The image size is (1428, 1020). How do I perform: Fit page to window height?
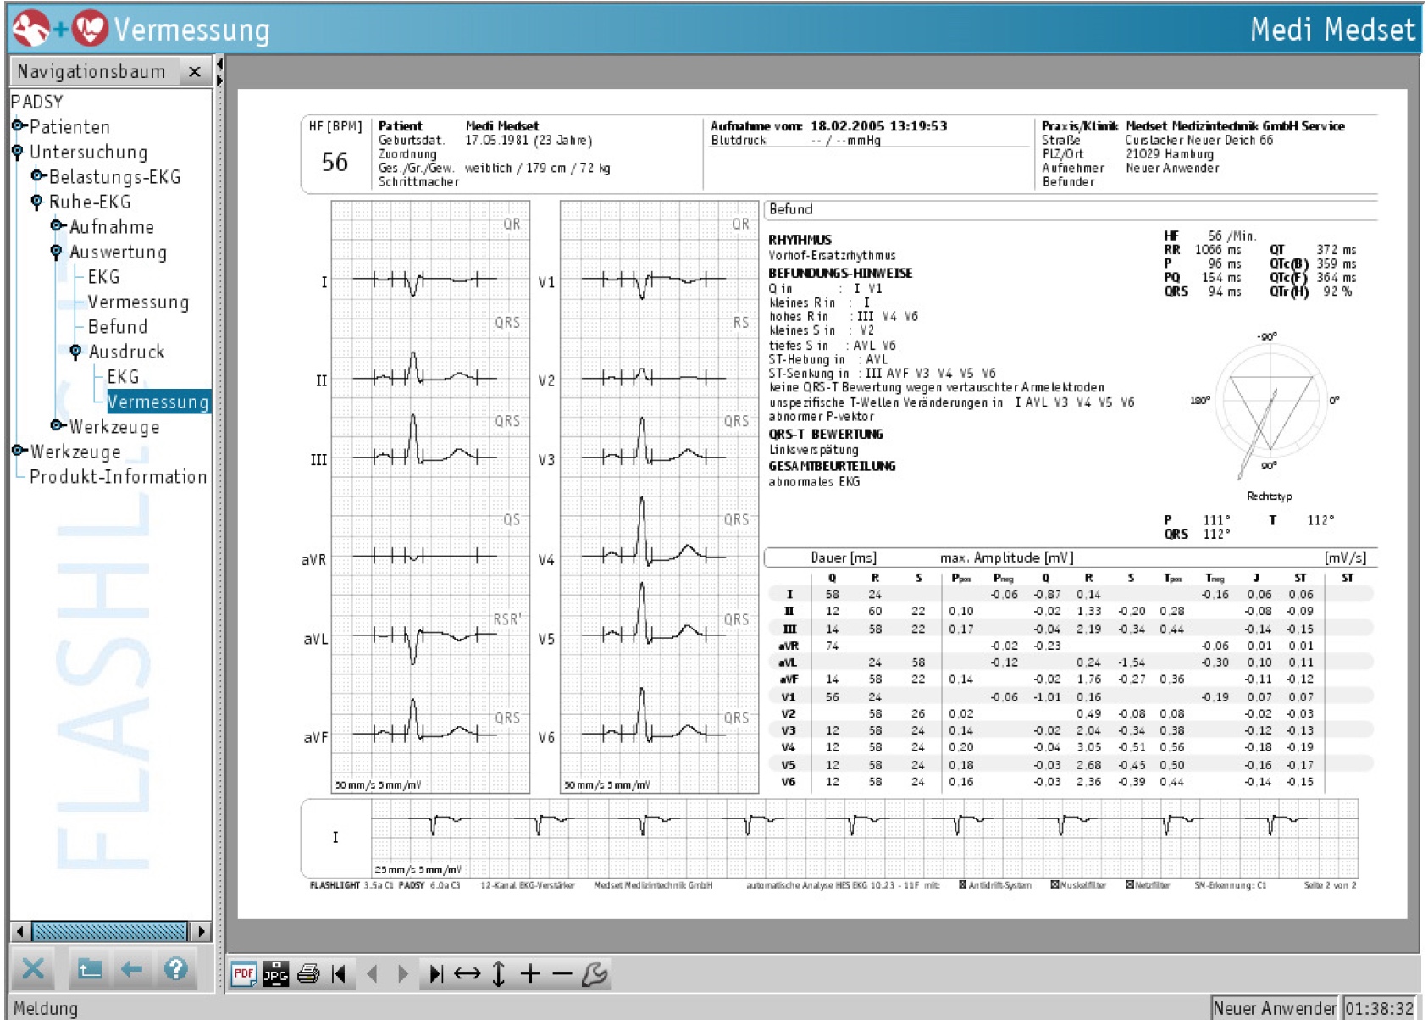click(499, 973)
